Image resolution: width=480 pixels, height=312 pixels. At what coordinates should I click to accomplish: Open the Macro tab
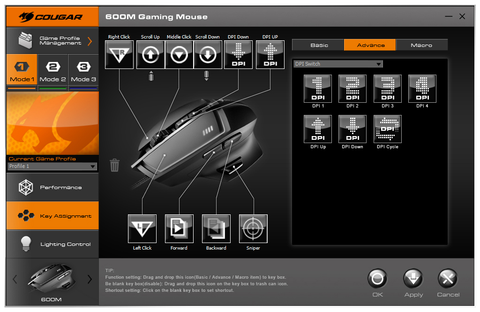tap(421, 45)
